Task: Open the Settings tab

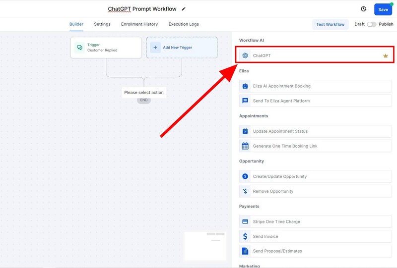Action: pos(102,24)
